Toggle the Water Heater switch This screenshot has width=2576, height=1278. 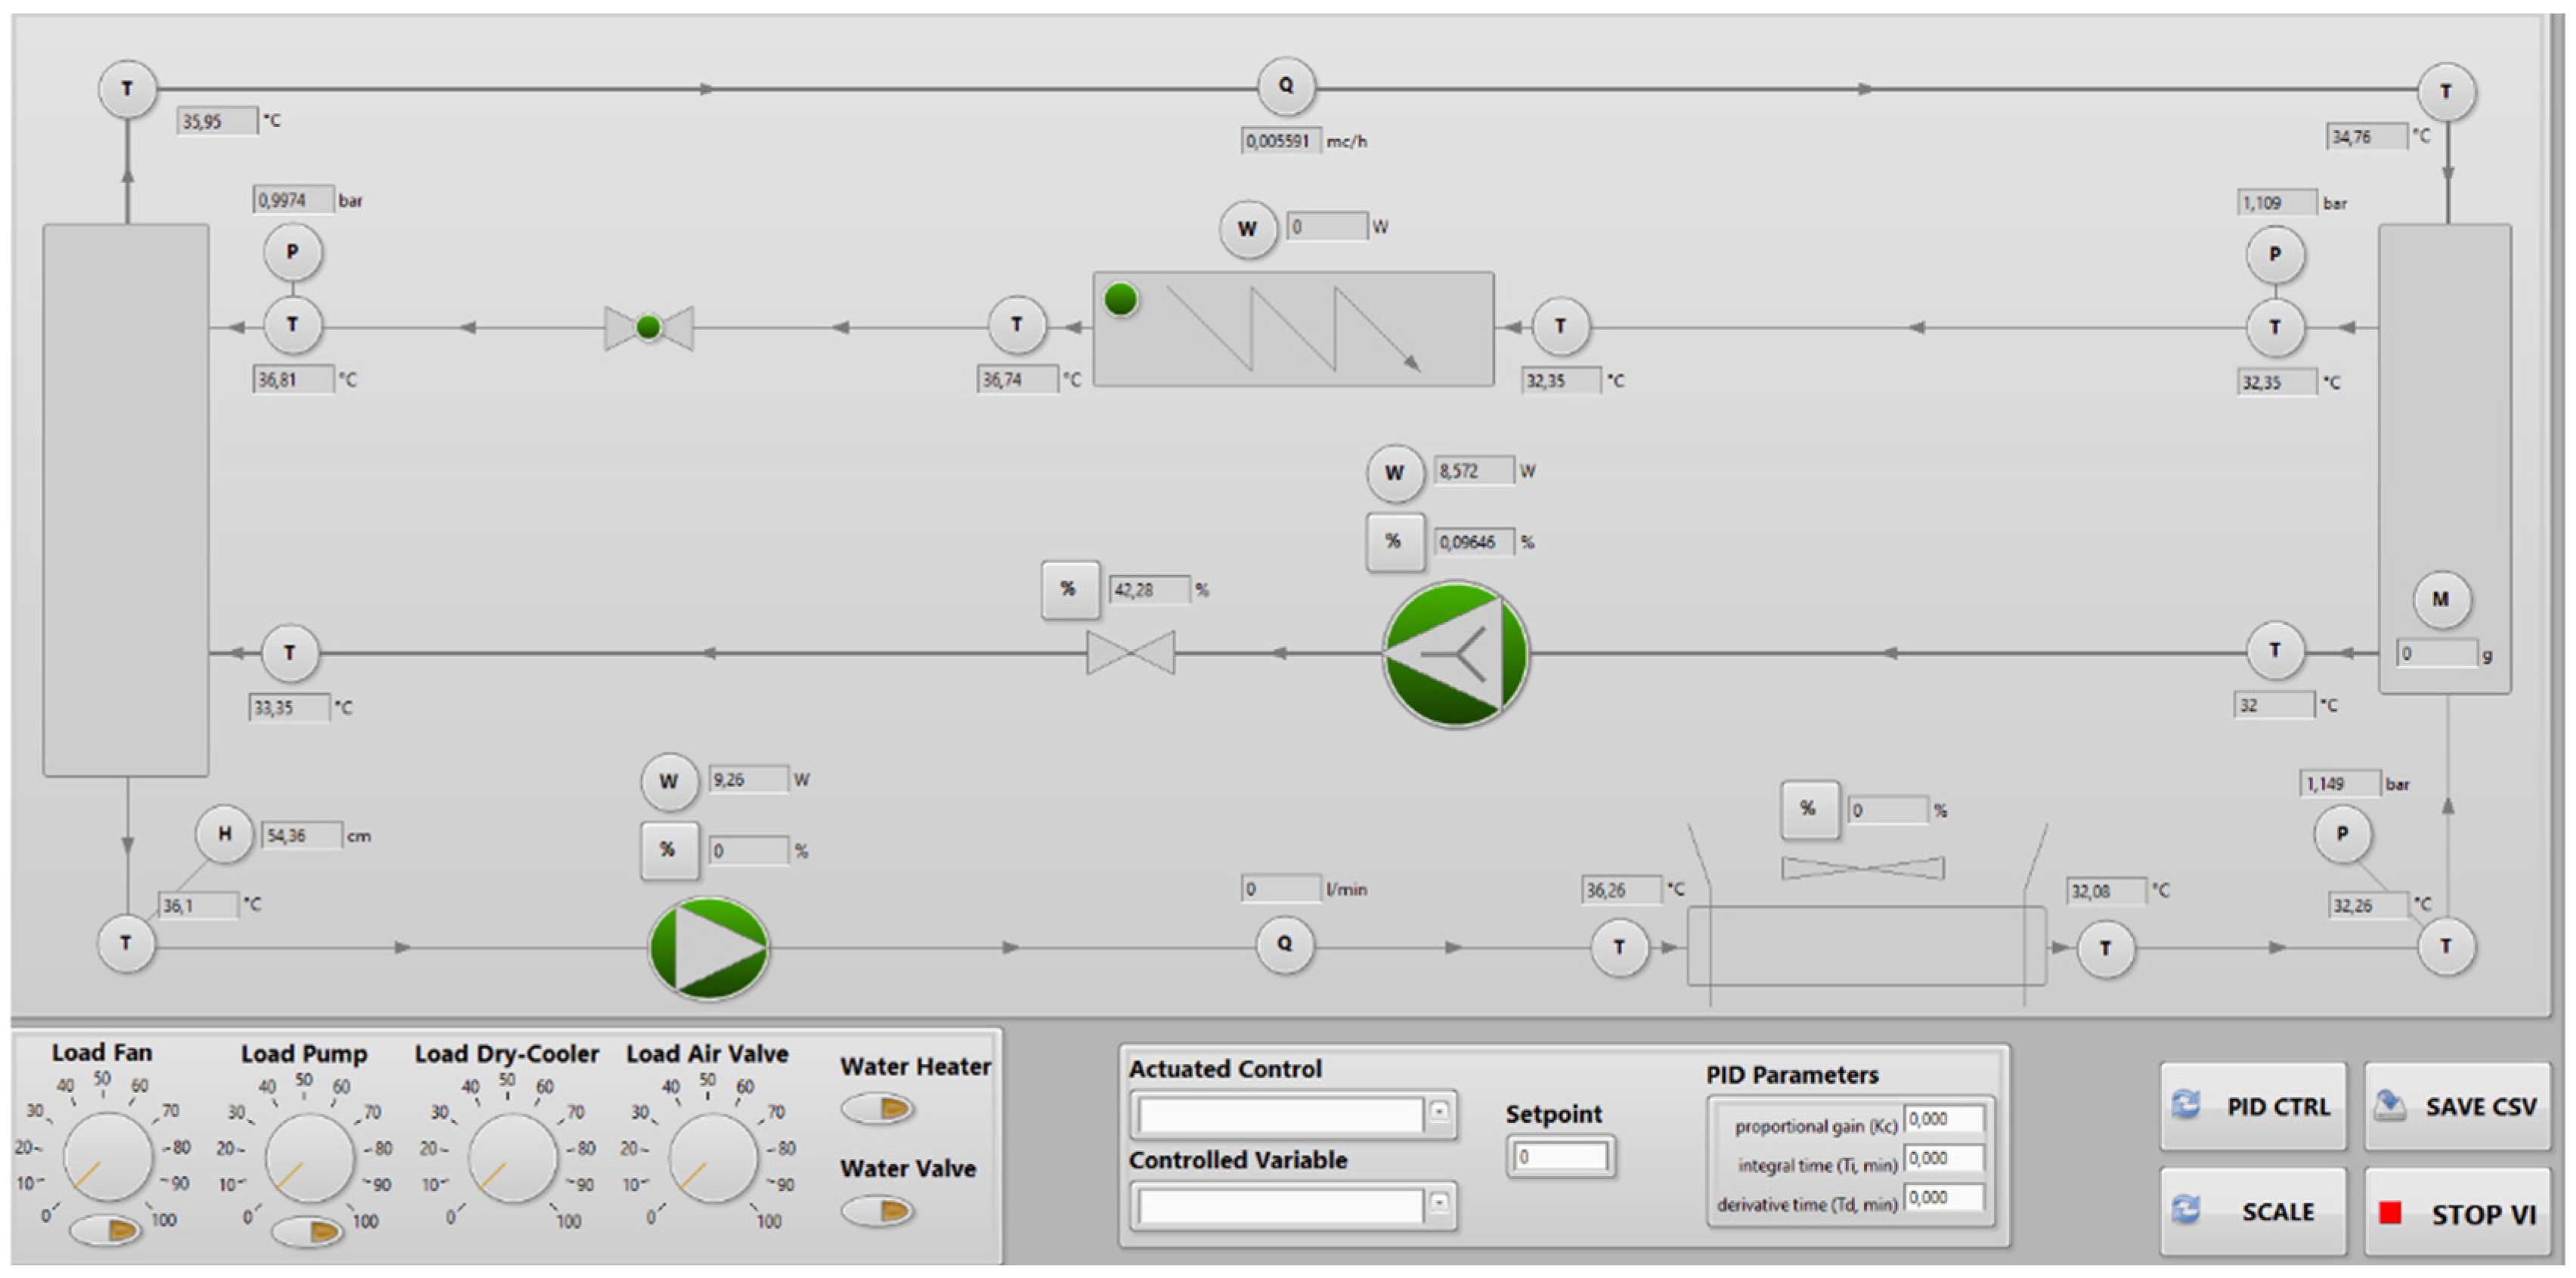(878, 1108)
